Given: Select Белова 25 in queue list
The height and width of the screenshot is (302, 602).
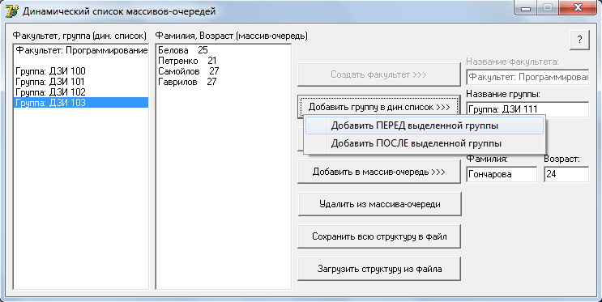Looking at the screenshot, I should tap(224, 50).
